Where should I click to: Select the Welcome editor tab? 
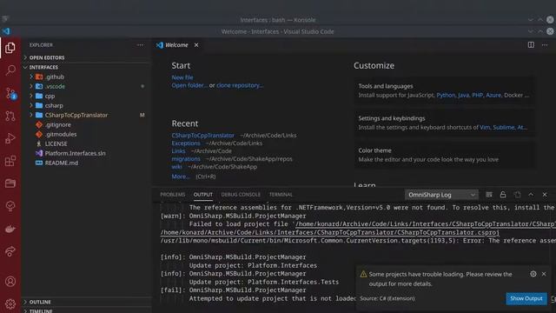[x=176, y=45]
